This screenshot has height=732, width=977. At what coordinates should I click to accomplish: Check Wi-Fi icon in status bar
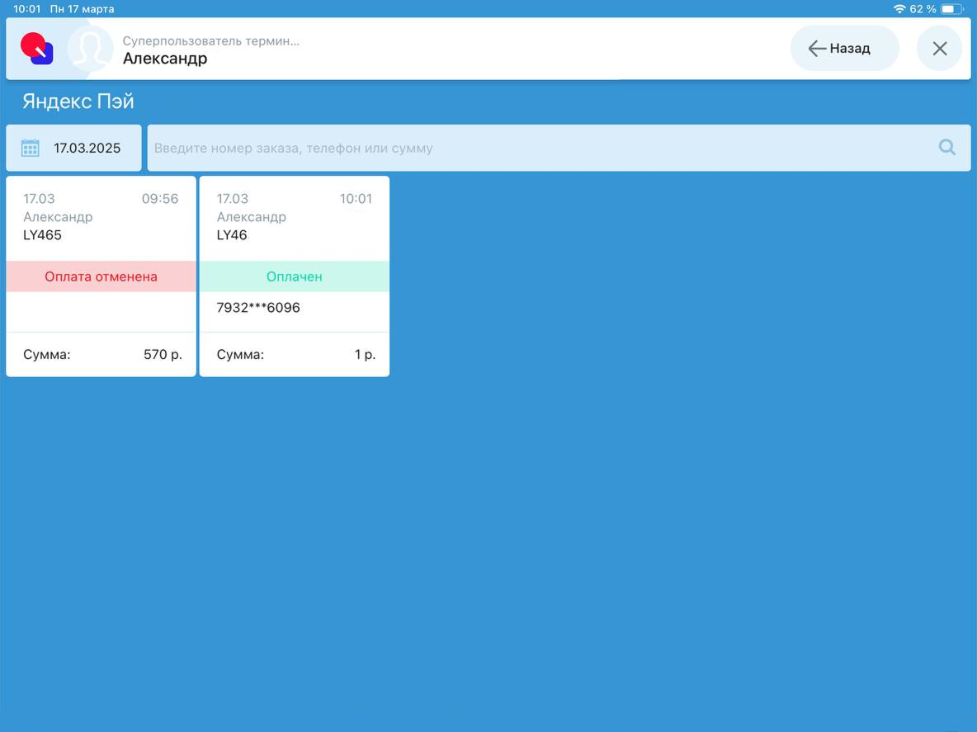(x=899, y=9)
